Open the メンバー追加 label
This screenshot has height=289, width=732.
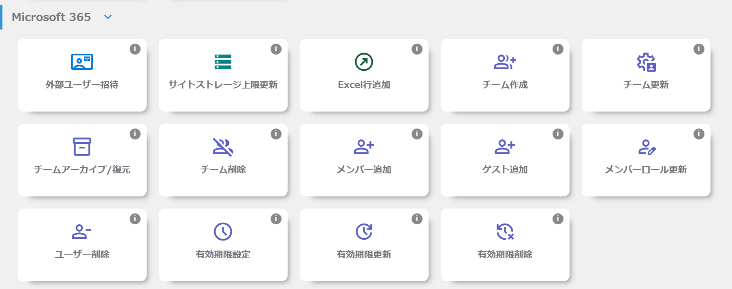pyautogui.click(x=364, y=169)
